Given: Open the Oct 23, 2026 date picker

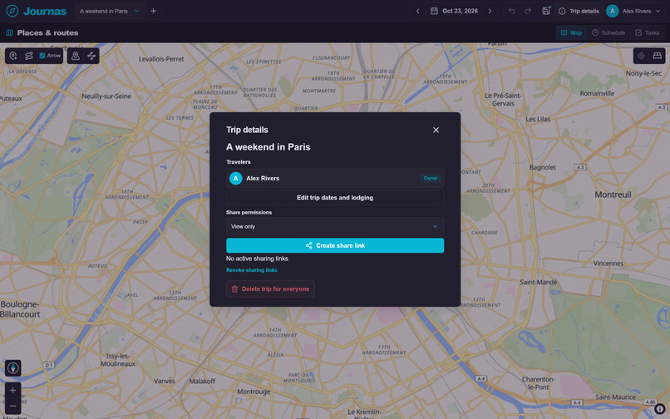Looking at the screenshot, I should coord(454,11).
